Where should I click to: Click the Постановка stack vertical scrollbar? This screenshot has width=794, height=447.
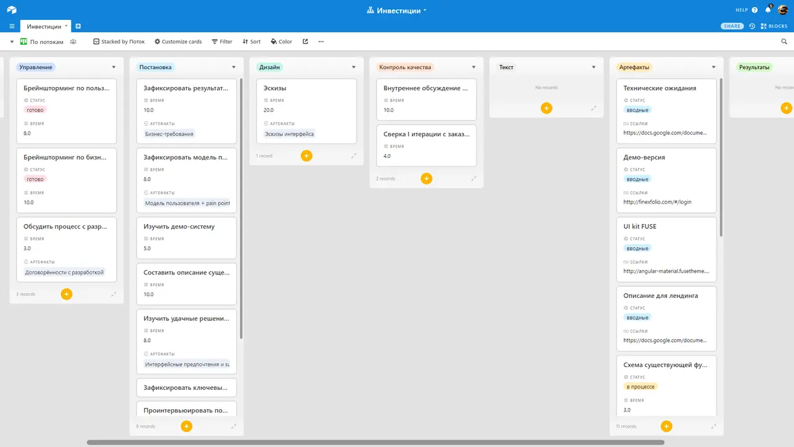241,209
